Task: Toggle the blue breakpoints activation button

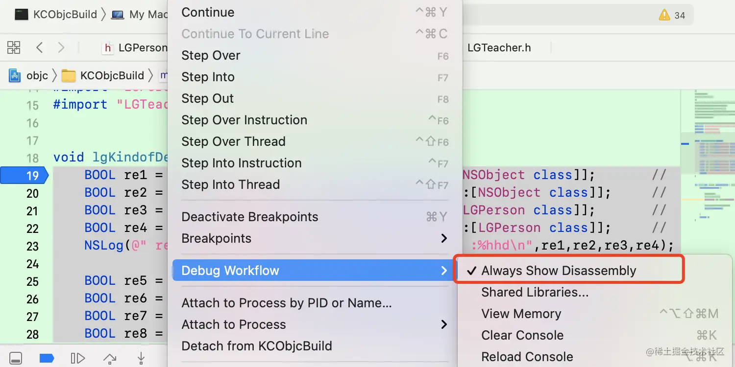Action: pos(47,358)
